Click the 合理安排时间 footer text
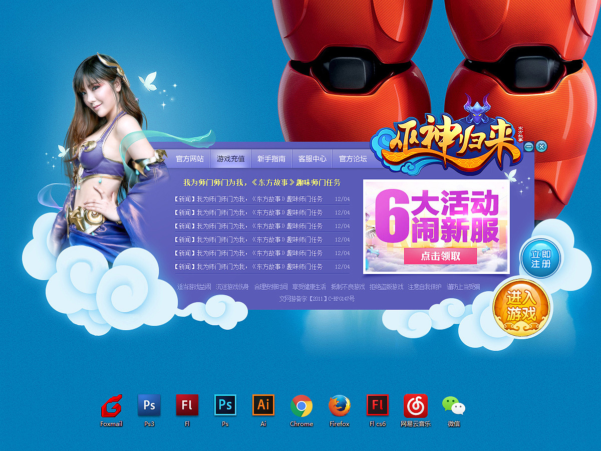This screenshot has height=451, width=601. tap(271, 287)
